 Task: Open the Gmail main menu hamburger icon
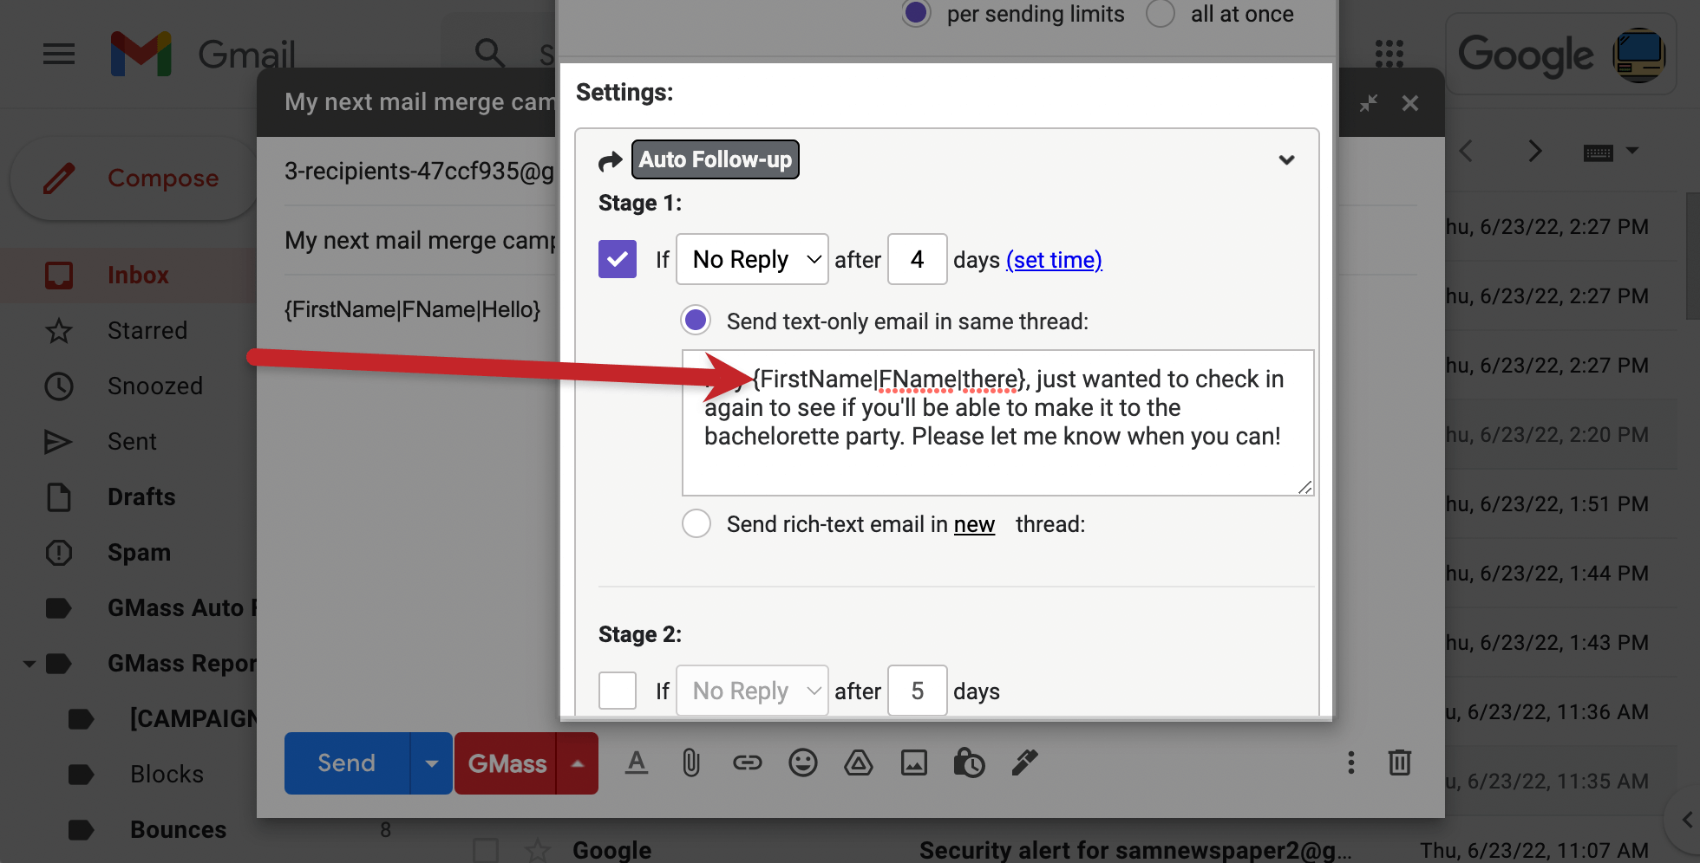click(59, 54)
